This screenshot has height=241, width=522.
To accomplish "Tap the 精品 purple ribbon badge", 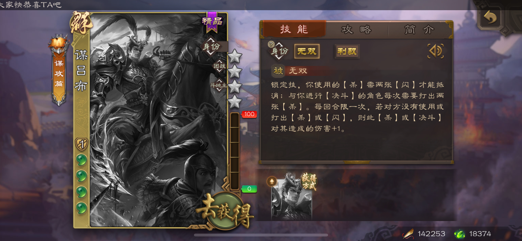I will pos(212,21).
